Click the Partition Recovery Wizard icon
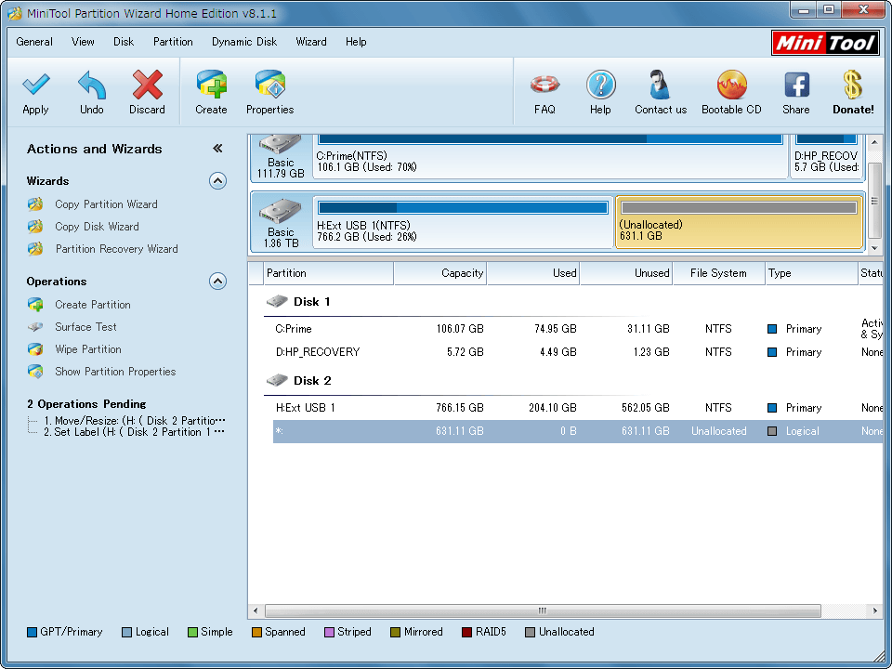 point(35,249)
